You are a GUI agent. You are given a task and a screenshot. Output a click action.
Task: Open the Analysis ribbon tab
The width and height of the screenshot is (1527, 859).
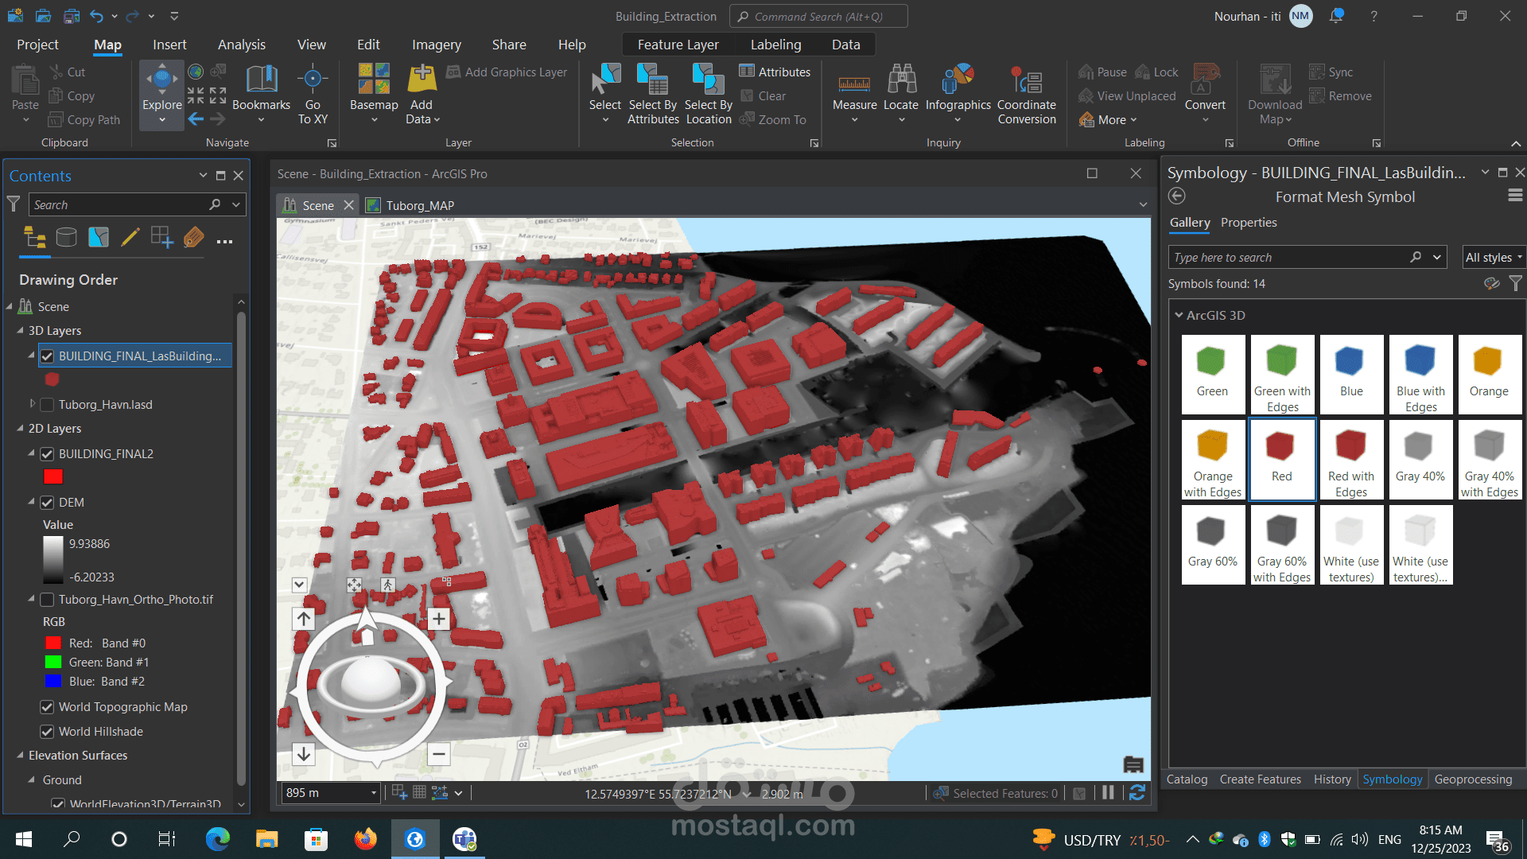[x=242, y=45]
